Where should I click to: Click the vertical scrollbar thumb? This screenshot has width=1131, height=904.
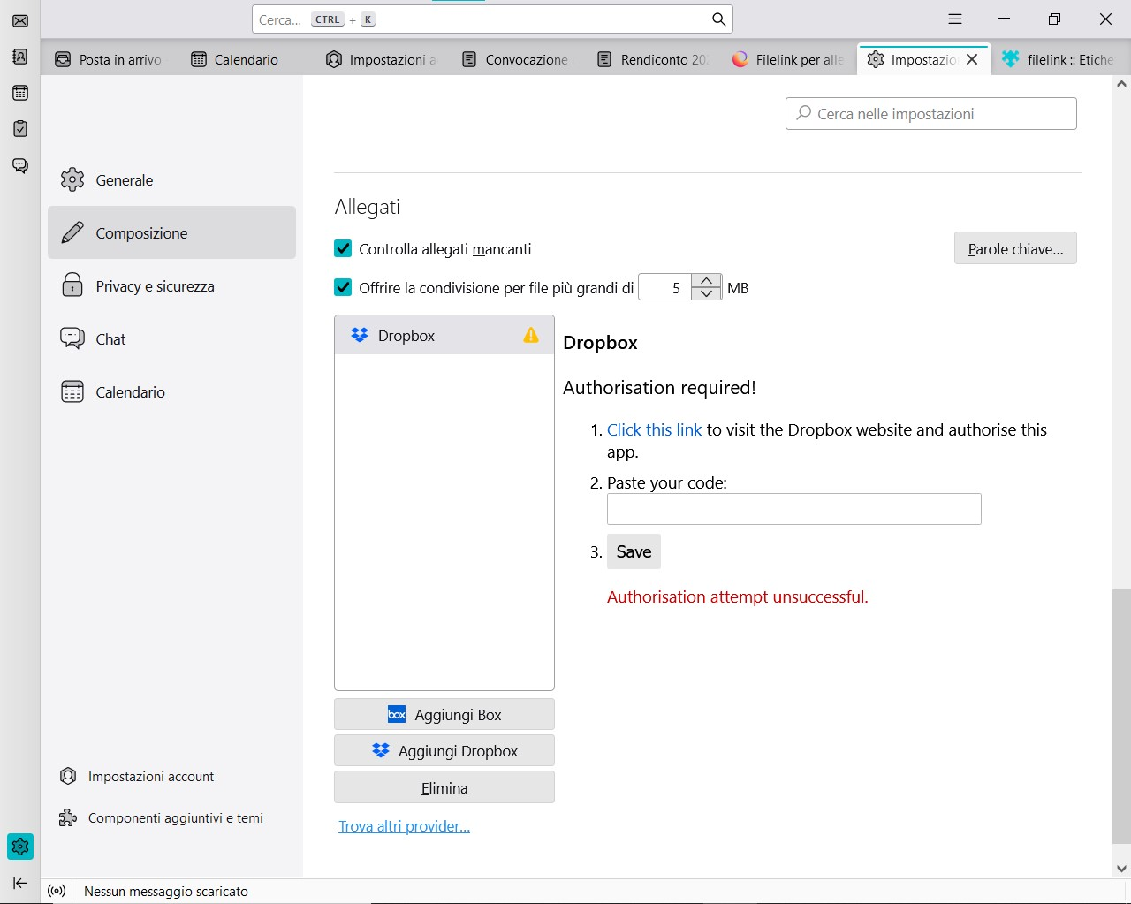(x=1121, y=716)
